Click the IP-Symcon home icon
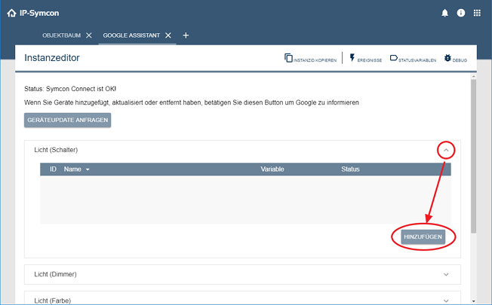The width and height of the screenshot is (492, 305). click(x=11, y=13)
